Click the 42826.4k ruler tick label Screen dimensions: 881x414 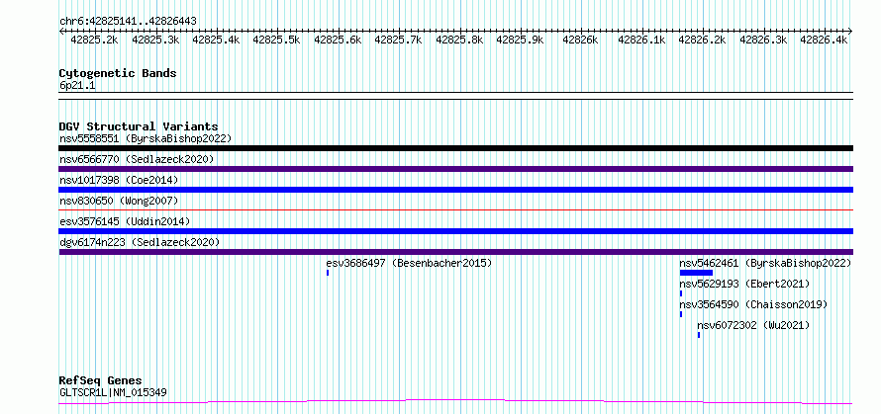[x=825, y=40]
